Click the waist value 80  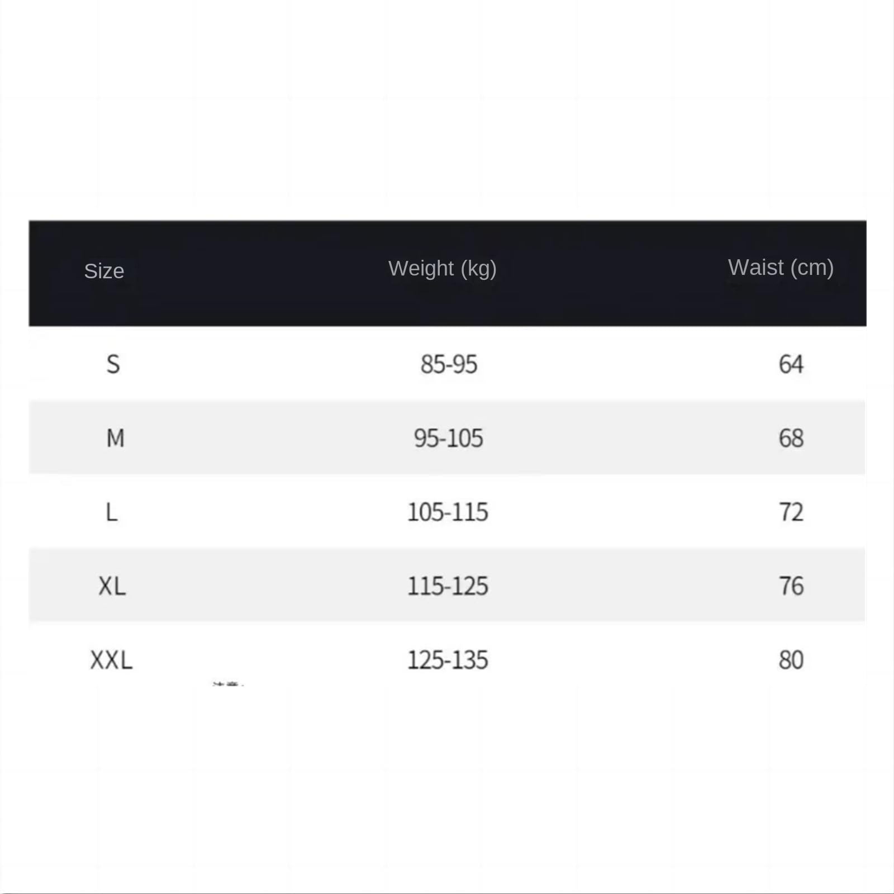791,660
